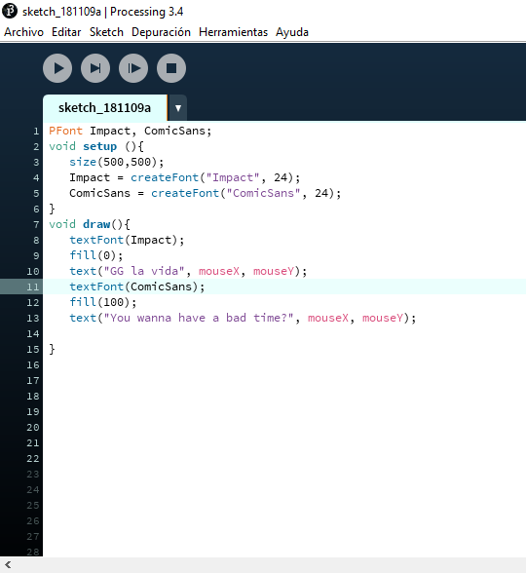526x573 pixels.
Task: Click line number 1 in the gutter
Action: pos(36,132)
